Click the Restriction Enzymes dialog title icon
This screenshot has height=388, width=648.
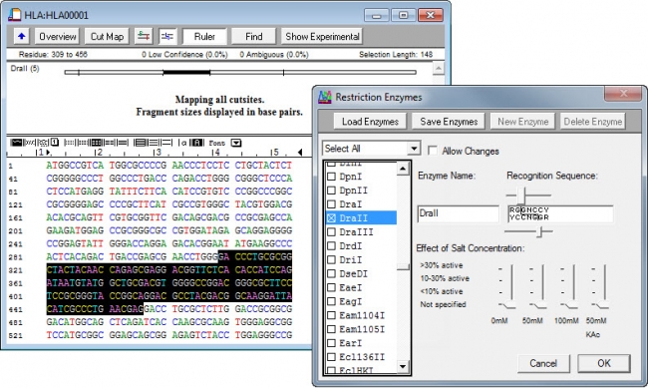[x=325, y=97]
